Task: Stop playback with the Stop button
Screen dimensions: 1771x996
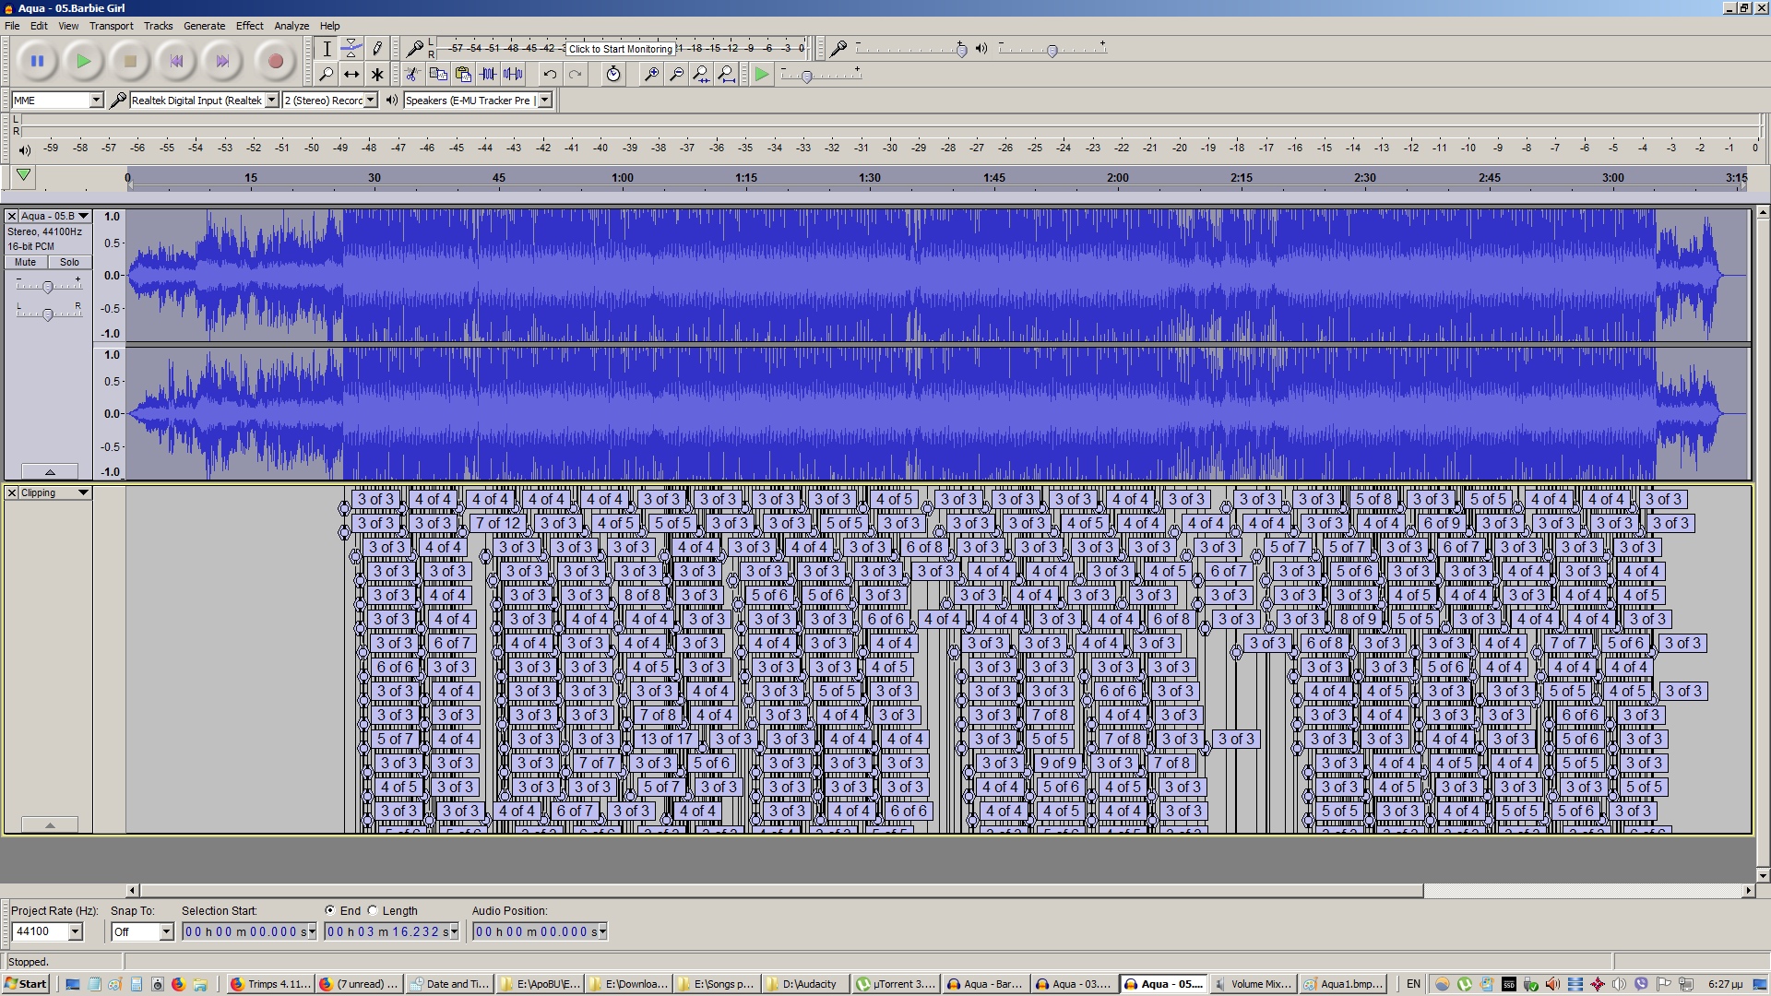Action: tap(130, 61)
